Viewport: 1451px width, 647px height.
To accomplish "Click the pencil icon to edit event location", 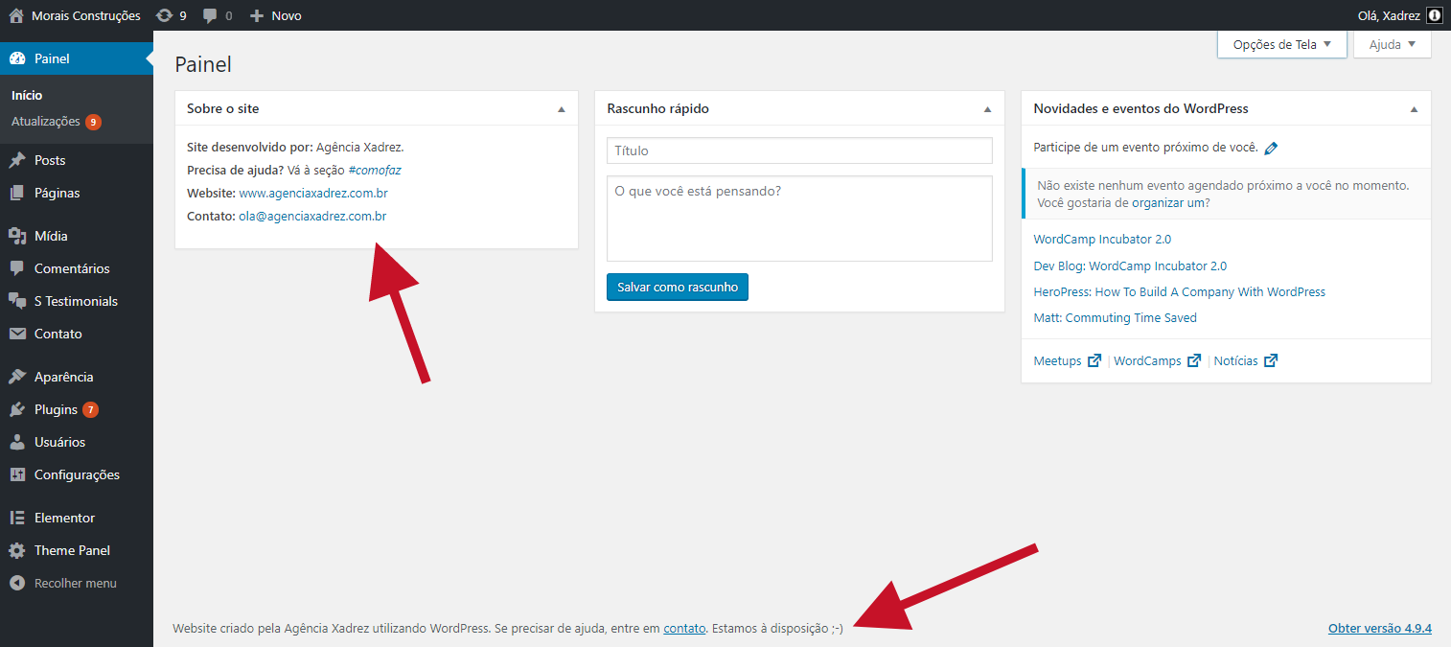I will click(x=1272, y=148).
